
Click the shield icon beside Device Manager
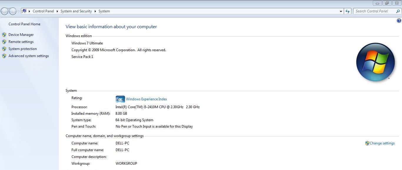coord(4,35)
